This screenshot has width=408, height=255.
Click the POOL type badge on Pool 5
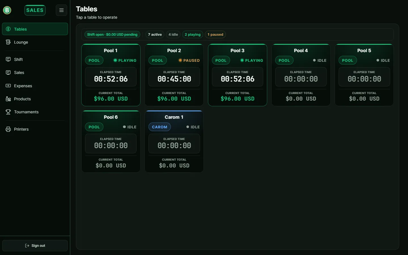348,60
